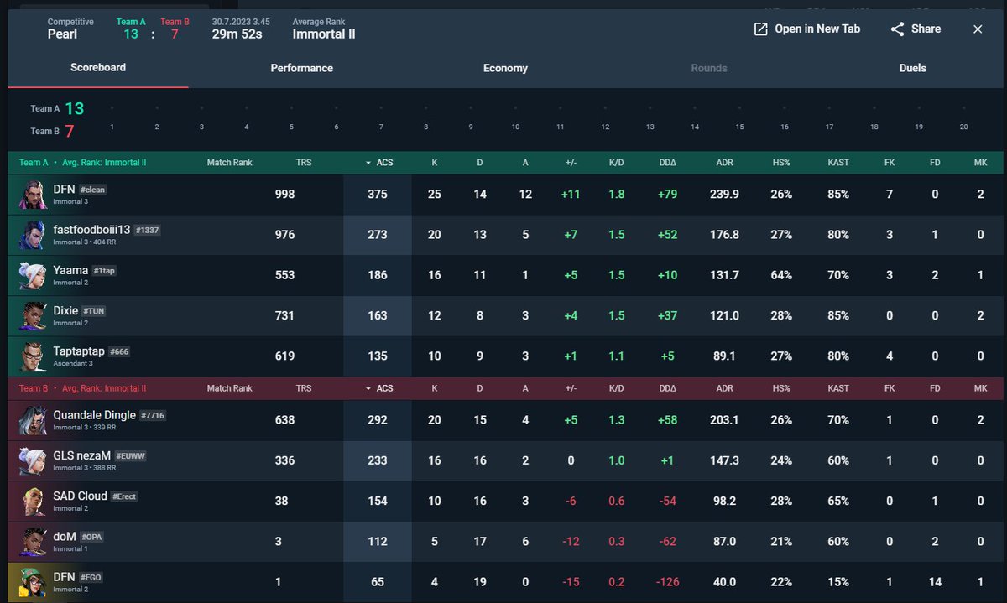
Task: Open player name fastfoodboiii13
Action: 92,230
